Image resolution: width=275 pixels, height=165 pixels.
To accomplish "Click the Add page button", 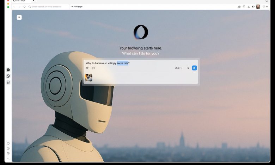I will 77,7.
